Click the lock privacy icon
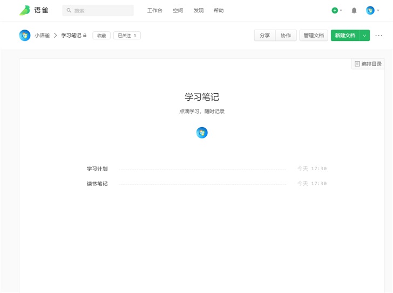 (x=85, y=36)
